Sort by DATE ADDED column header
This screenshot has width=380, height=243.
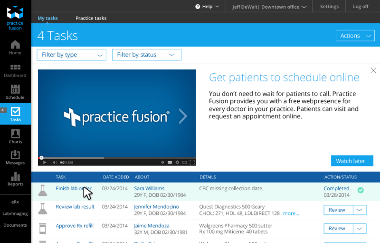[x=116, y=177]
